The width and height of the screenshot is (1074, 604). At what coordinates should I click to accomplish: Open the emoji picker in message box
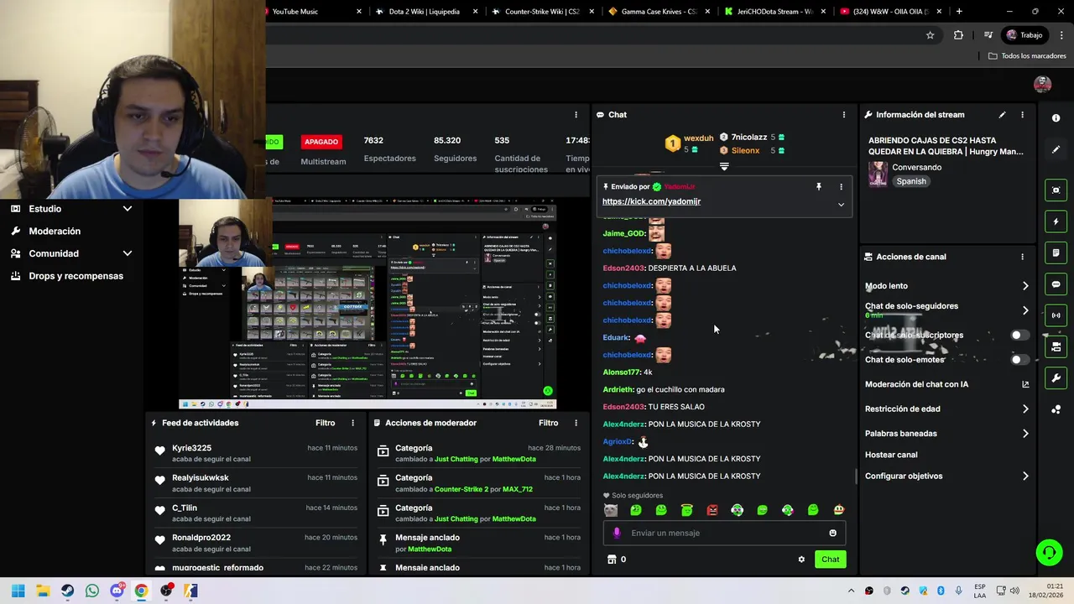click(832, 533)
